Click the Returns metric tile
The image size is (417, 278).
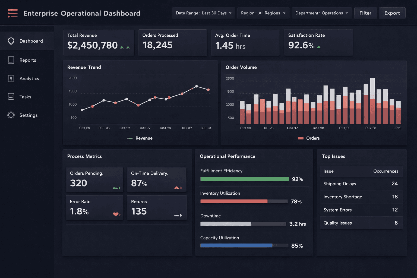pos(157,208)
